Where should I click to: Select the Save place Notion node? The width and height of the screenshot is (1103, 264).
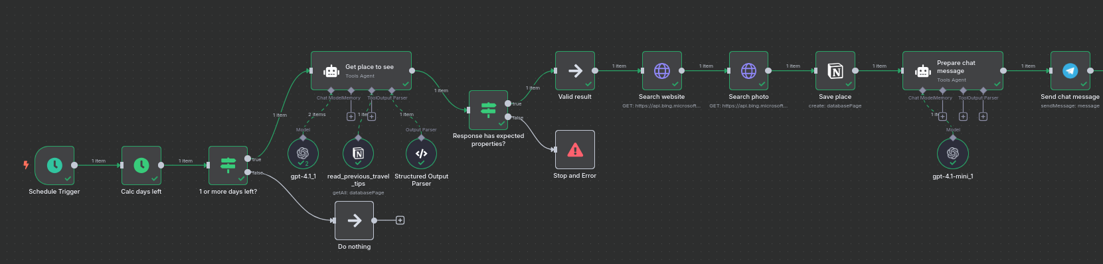click(x=835, y=71)
